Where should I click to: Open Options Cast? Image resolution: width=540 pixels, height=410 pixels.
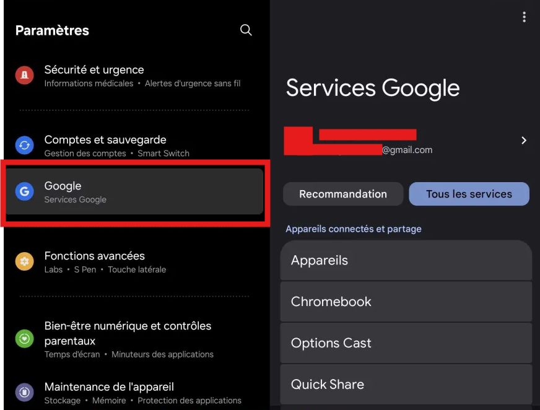pyautogui.click(x=406, y=343)
